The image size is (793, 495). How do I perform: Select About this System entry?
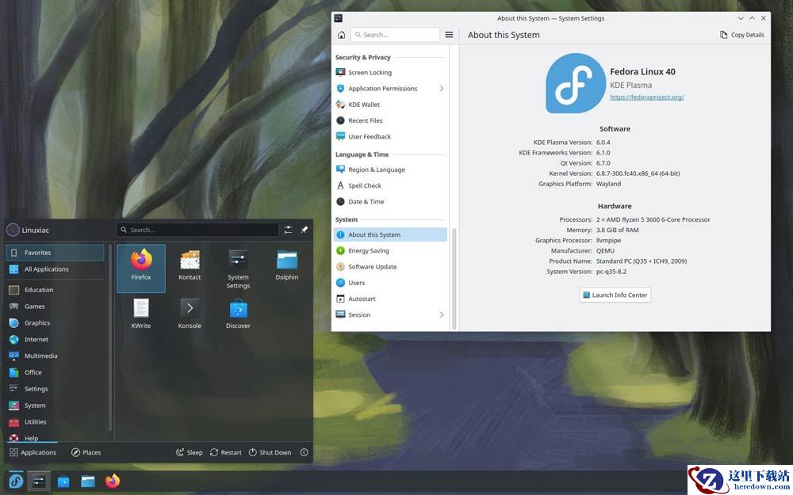[390, 235]
